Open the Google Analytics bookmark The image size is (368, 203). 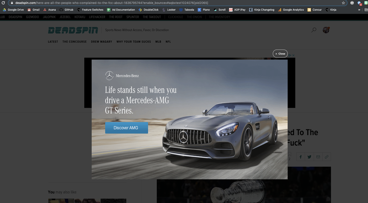[291, 10]
